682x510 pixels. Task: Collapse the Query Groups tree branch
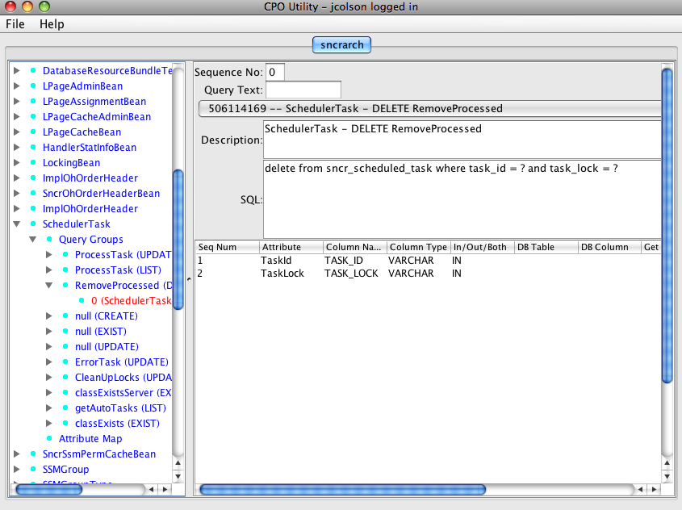[x=32, y=239]
